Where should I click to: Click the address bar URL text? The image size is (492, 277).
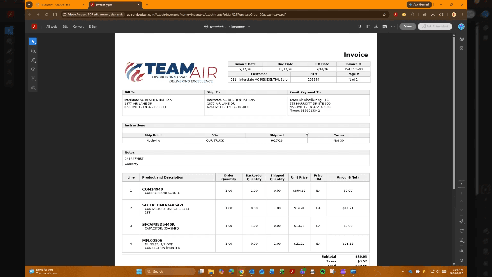pos(206,15)
